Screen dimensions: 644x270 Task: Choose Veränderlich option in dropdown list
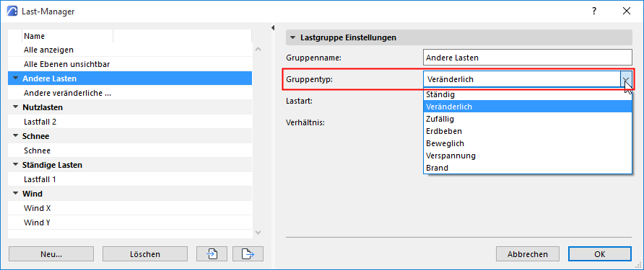tap(527, 107)
